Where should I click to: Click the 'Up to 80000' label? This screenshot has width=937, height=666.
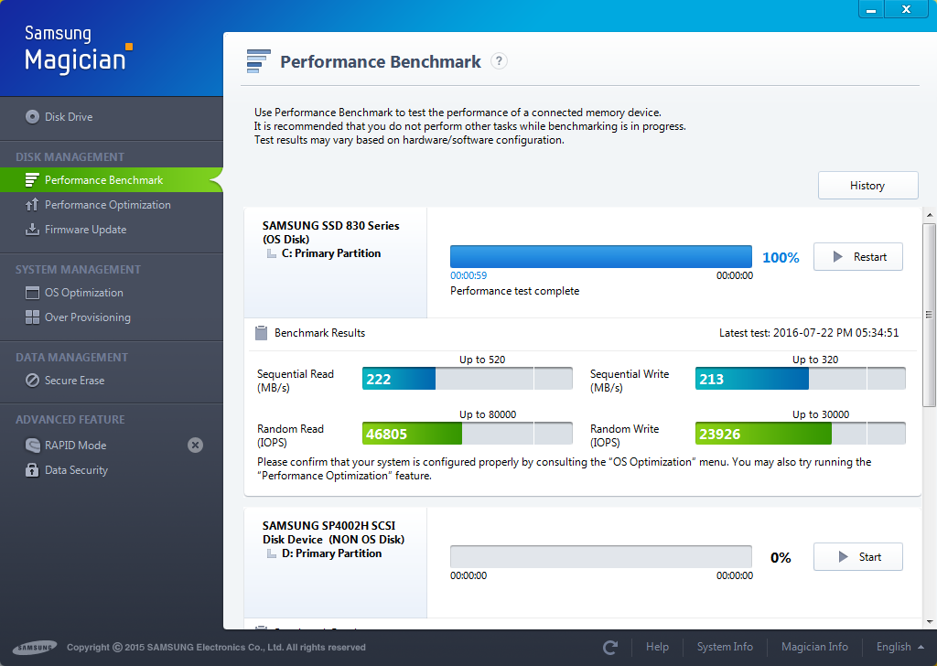(488, 414)
